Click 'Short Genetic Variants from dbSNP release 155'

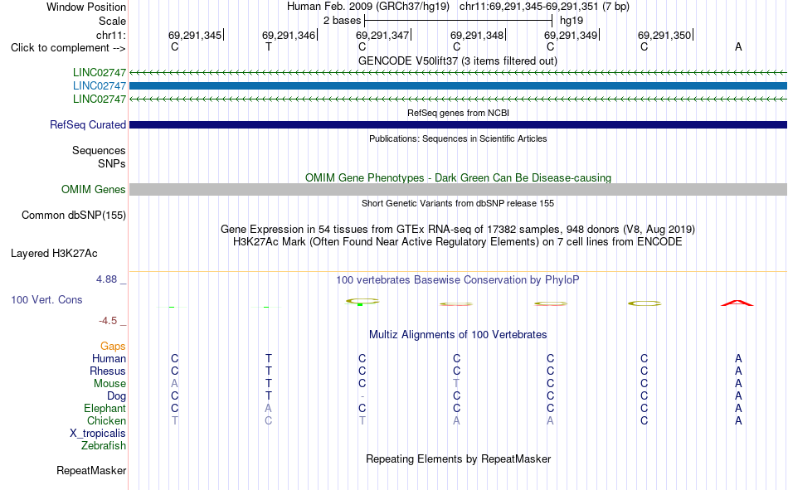pyautogui.click(x=458, y=203)
